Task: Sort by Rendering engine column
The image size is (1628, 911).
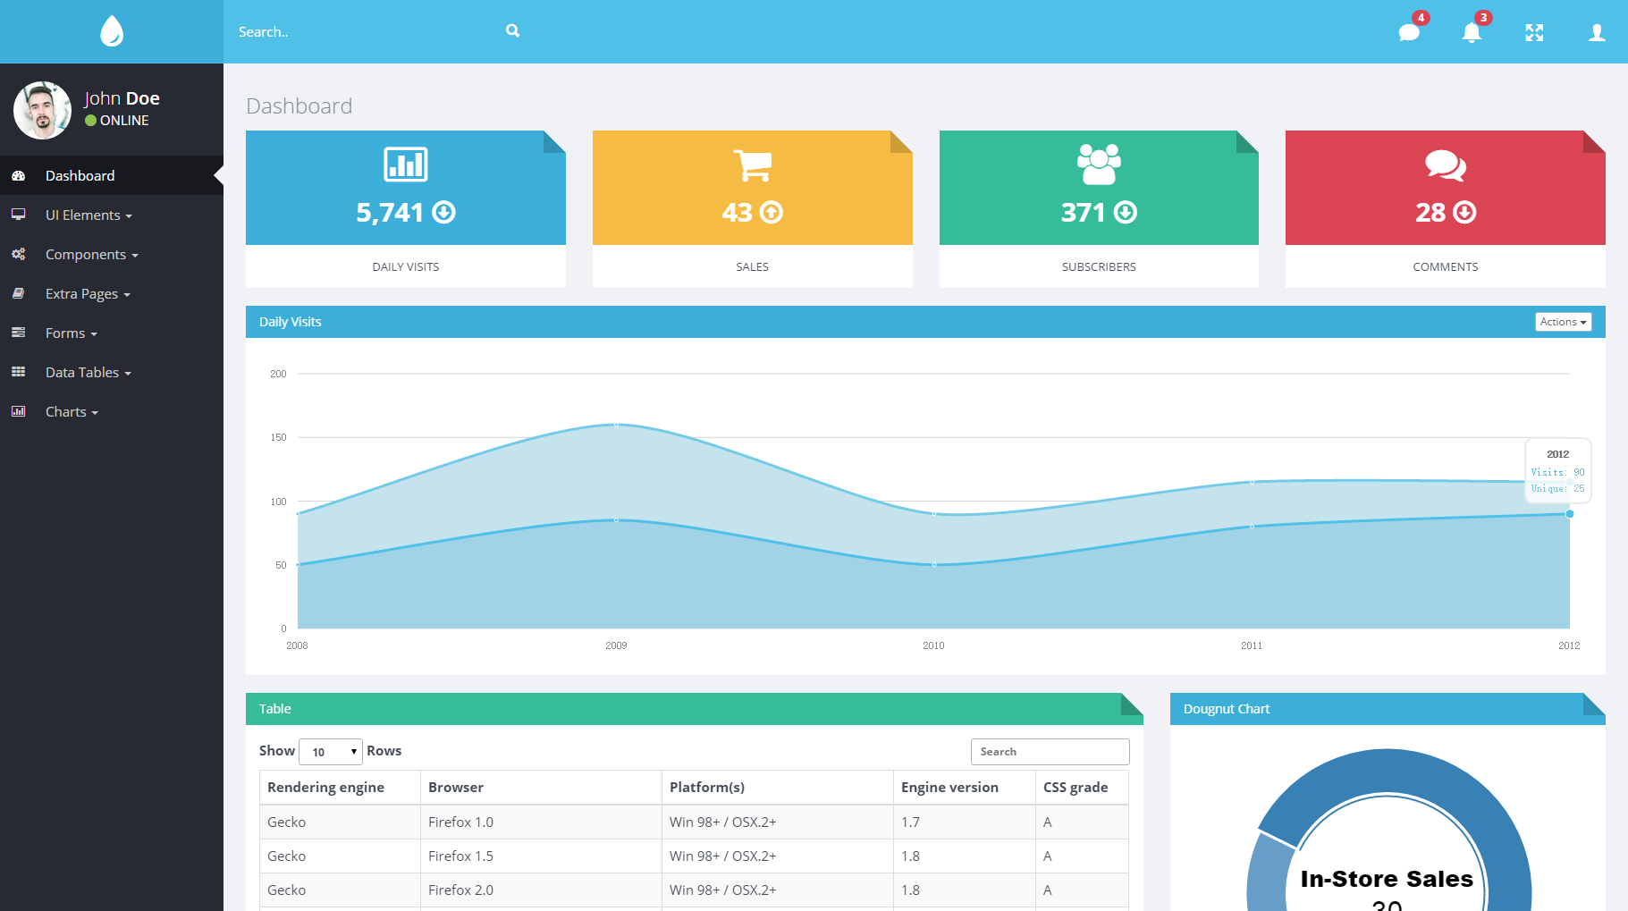Action: point(340,787)
